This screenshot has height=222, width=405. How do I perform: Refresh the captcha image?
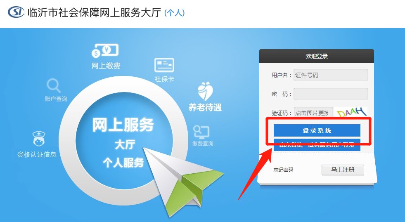(351, 113)
